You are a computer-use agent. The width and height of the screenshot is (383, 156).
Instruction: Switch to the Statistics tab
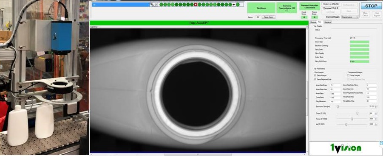328,22
